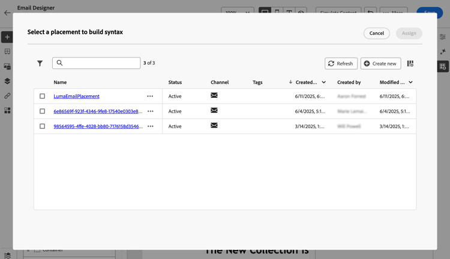Open the 6e86569f-923f placement link

(98, 112)
